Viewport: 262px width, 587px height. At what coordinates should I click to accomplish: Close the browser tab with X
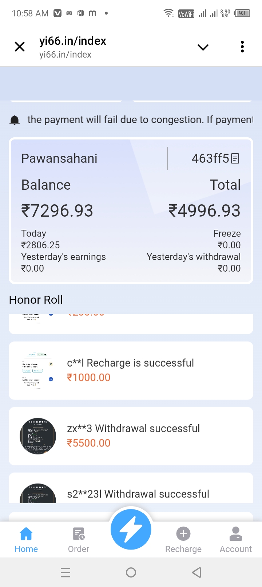[x=20, y=47]
